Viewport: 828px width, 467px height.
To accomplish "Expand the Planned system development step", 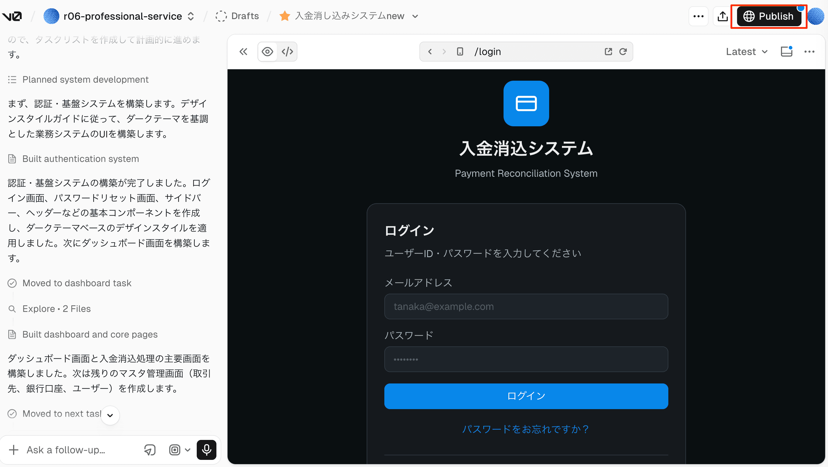I will [78, 80].
